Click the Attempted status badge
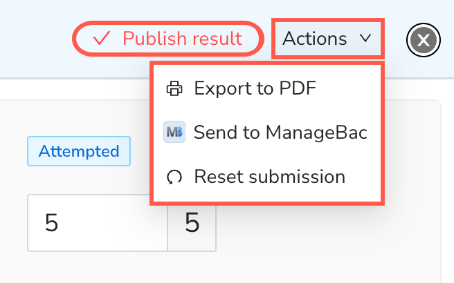The width and height of the screenshot is (454, 283). (79, 151)
